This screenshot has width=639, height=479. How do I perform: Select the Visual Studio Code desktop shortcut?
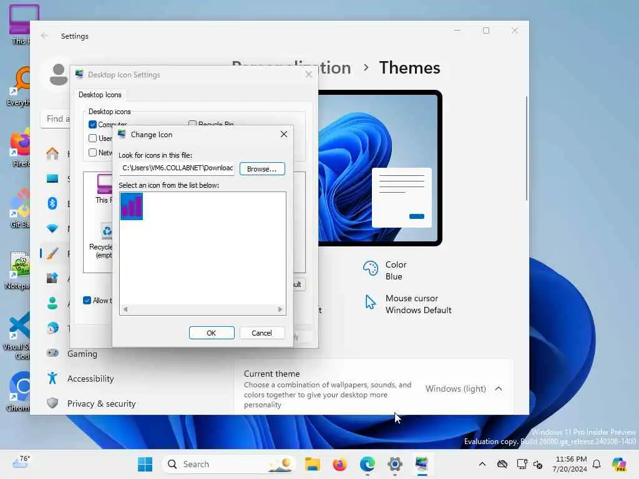17,335
